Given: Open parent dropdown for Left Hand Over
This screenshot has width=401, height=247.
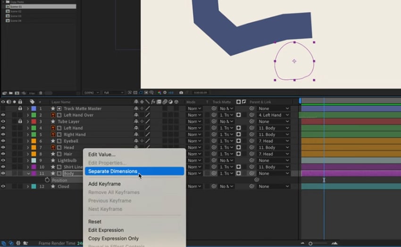Looking at the screenshot, I should tap(273, 115).
